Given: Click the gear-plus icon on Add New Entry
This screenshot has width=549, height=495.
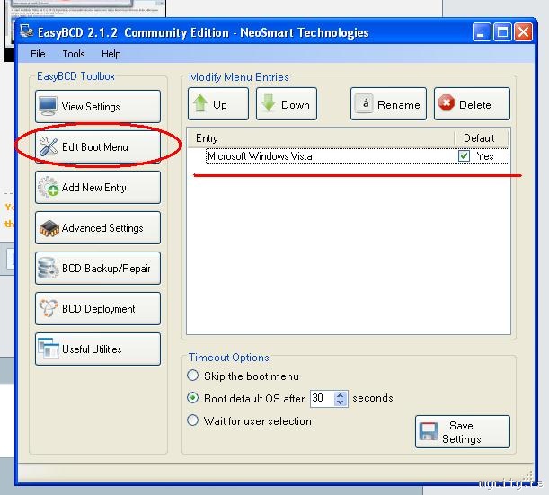Looking at the screenshot, I should point(48,187).
